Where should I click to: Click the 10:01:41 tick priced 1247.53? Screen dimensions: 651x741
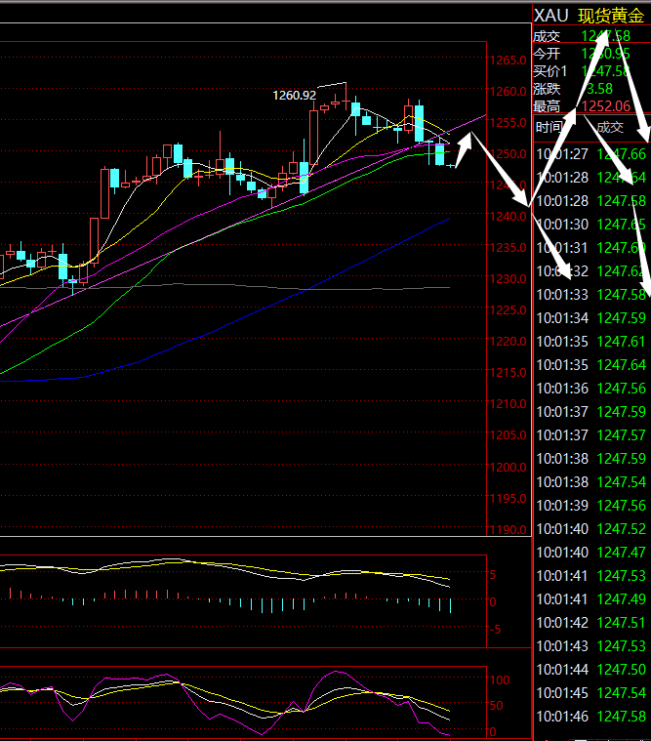[591, 576]
